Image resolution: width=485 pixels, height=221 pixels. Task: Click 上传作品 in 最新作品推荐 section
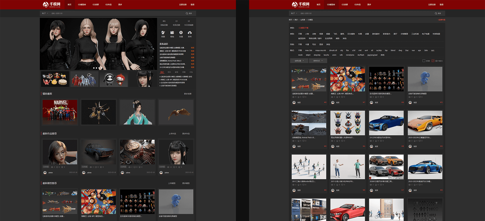(x=172, y=134)
